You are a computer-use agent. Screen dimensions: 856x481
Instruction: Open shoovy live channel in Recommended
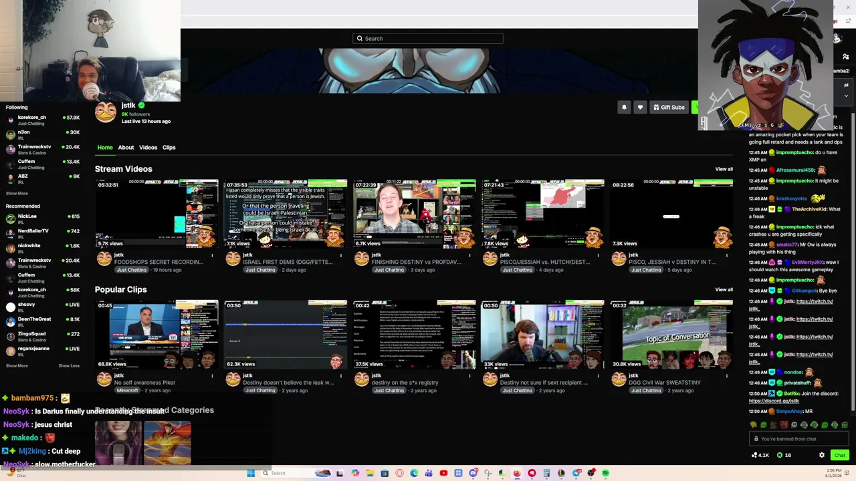pyautogui.click(x=43, y=307)
